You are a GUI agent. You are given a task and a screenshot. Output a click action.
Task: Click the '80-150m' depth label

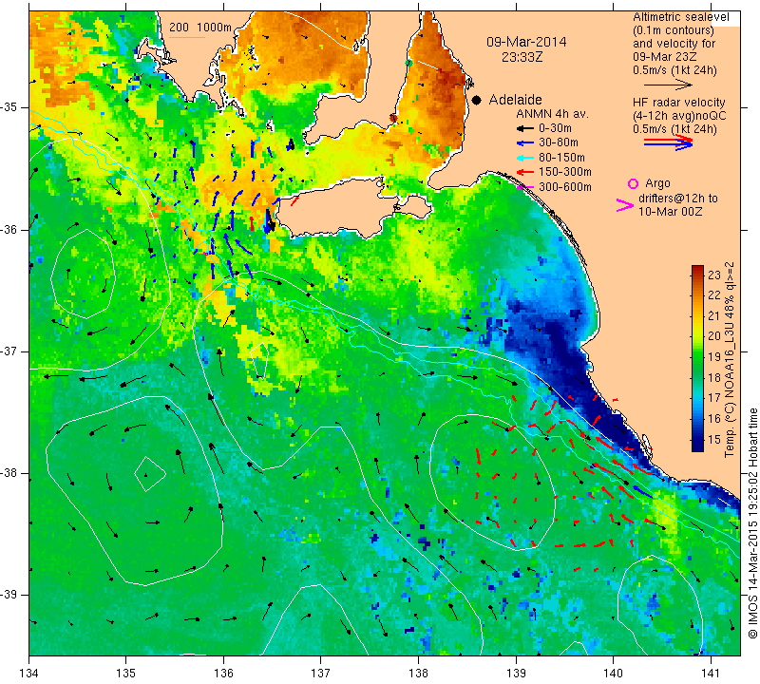coord(561,158)
